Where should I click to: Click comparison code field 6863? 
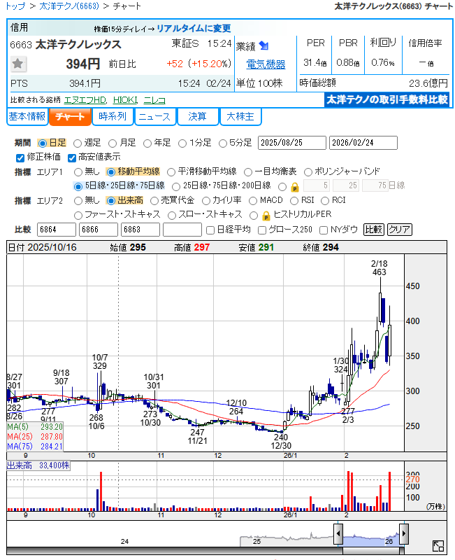(140, 230)
